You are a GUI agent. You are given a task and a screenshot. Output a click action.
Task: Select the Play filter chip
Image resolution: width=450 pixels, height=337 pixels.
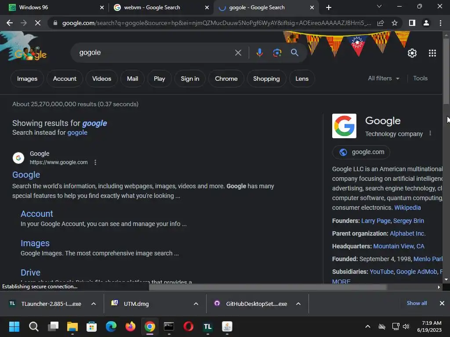tap(159, 79)
